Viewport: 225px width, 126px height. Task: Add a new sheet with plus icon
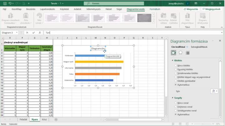[x=56, y=119]
